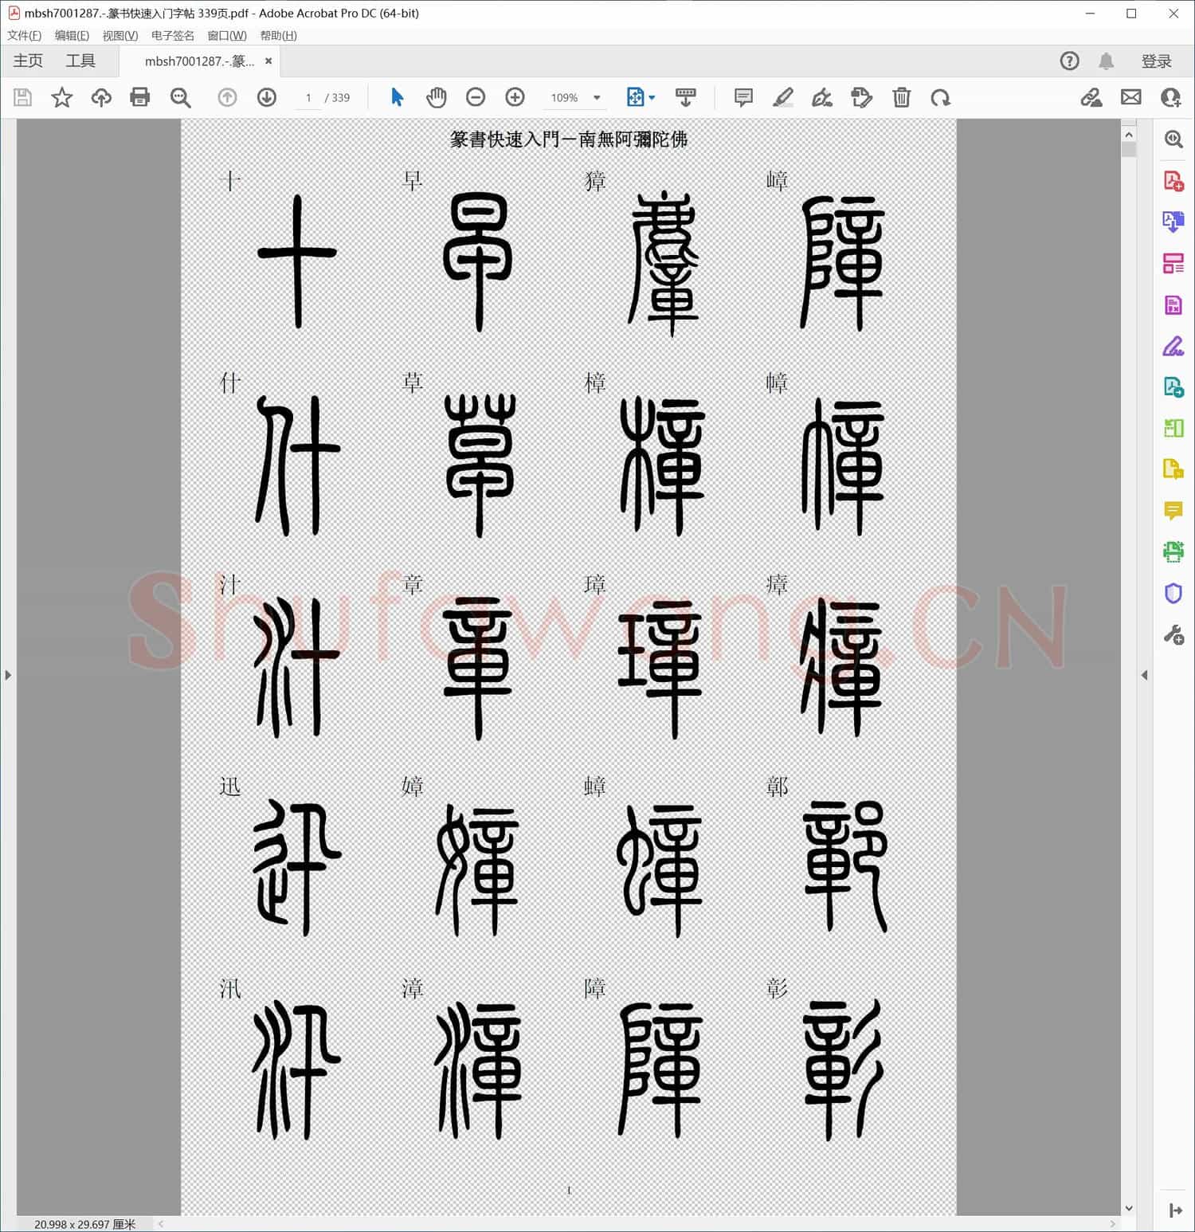Viewport: 1195px width, 1232px height.
Task: Open the Create PDF tool in right panel
Action: point(1173,182)
